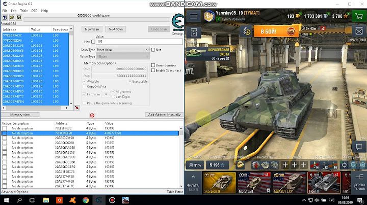
Task: Activate checkbox for address 77EE5FF63C
Action: 5,128
